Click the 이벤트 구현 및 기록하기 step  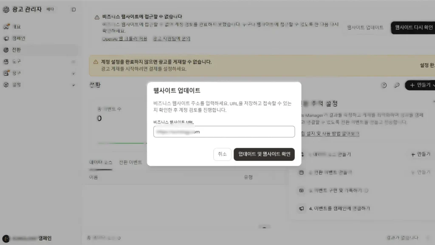pyautogui.click(x=339, y=190)
